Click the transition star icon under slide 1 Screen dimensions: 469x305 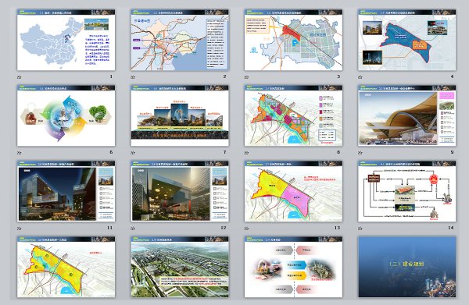coord(20,77)
